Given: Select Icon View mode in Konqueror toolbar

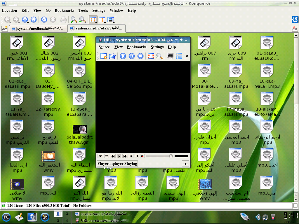Looking at the screenshot, I should [93, 20].
